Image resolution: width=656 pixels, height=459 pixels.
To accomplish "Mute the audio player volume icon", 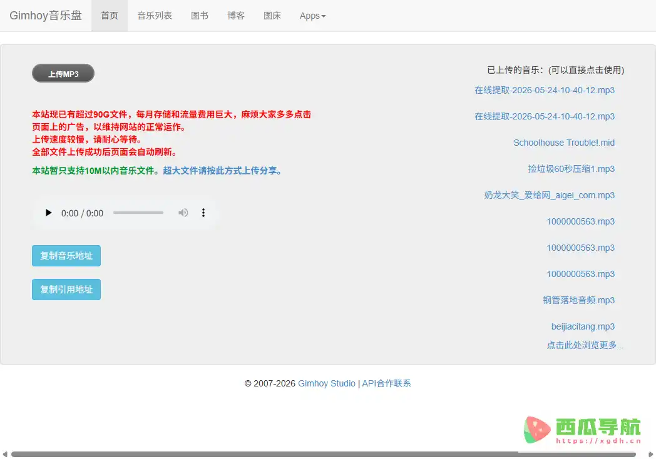I will [183, 213].
